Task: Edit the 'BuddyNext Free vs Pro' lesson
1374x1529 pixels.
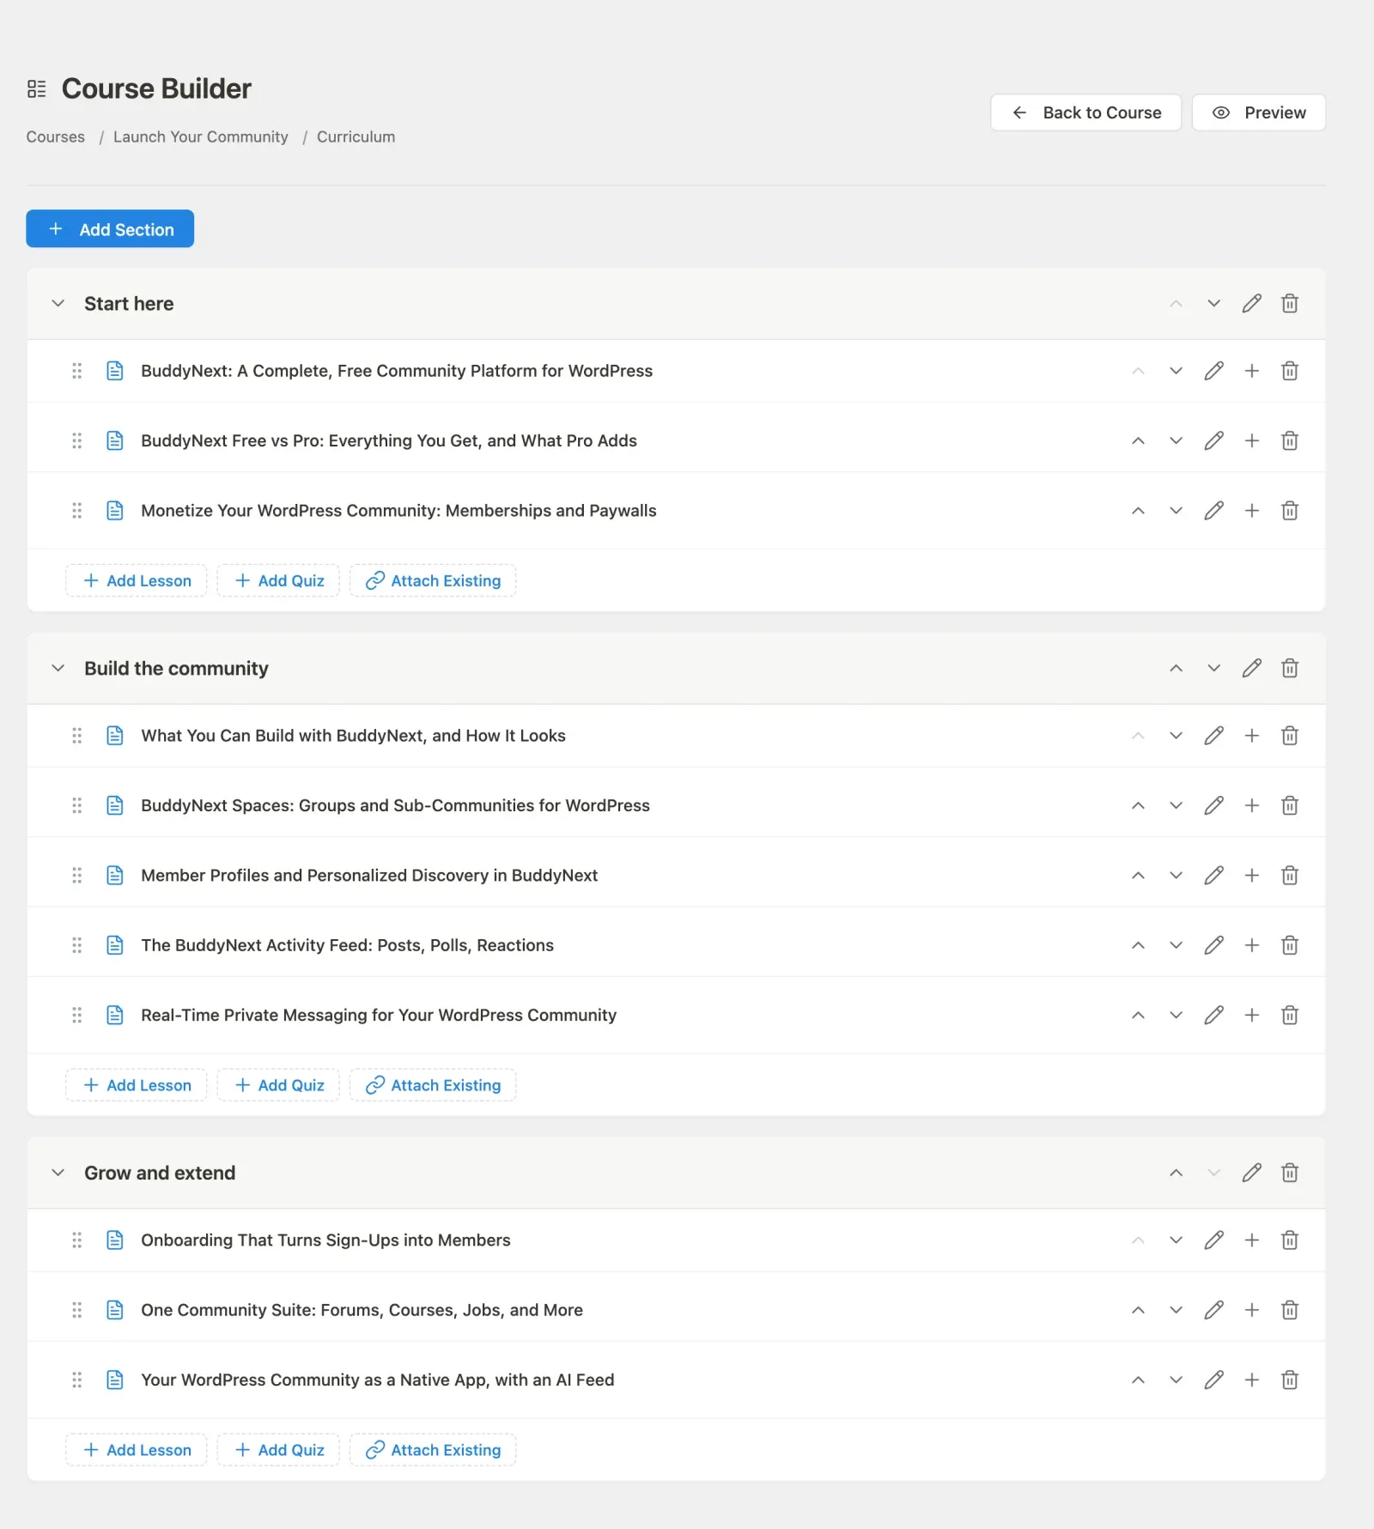Action: pyautogui.click(x=1213, y=441)
